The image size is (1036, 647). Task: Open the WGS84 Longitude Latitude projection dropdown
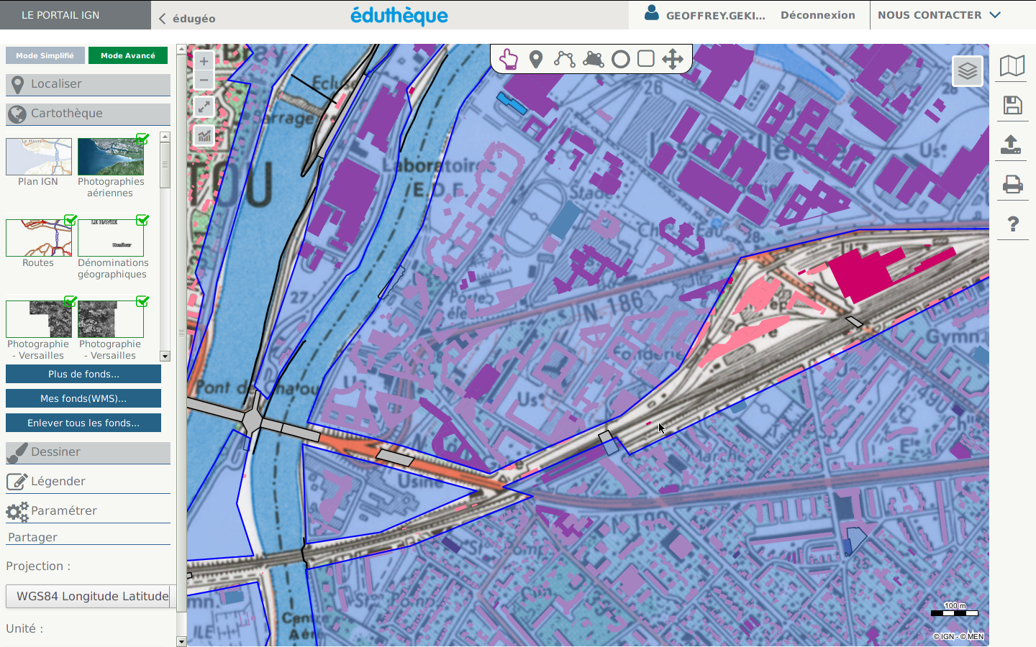coord(91,596)
